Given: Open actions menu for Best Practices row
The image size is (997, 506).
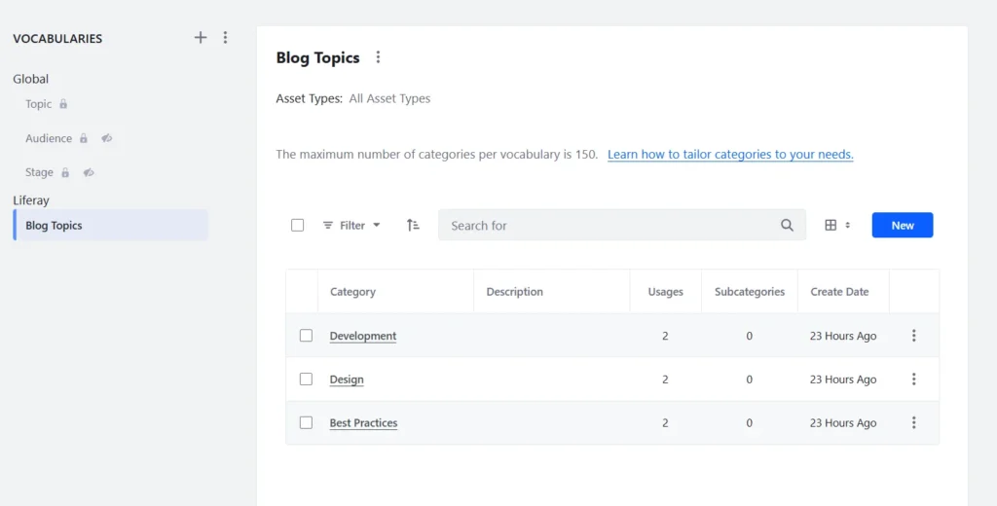Looking at the screenshot, I should click(x=913, y=423).
